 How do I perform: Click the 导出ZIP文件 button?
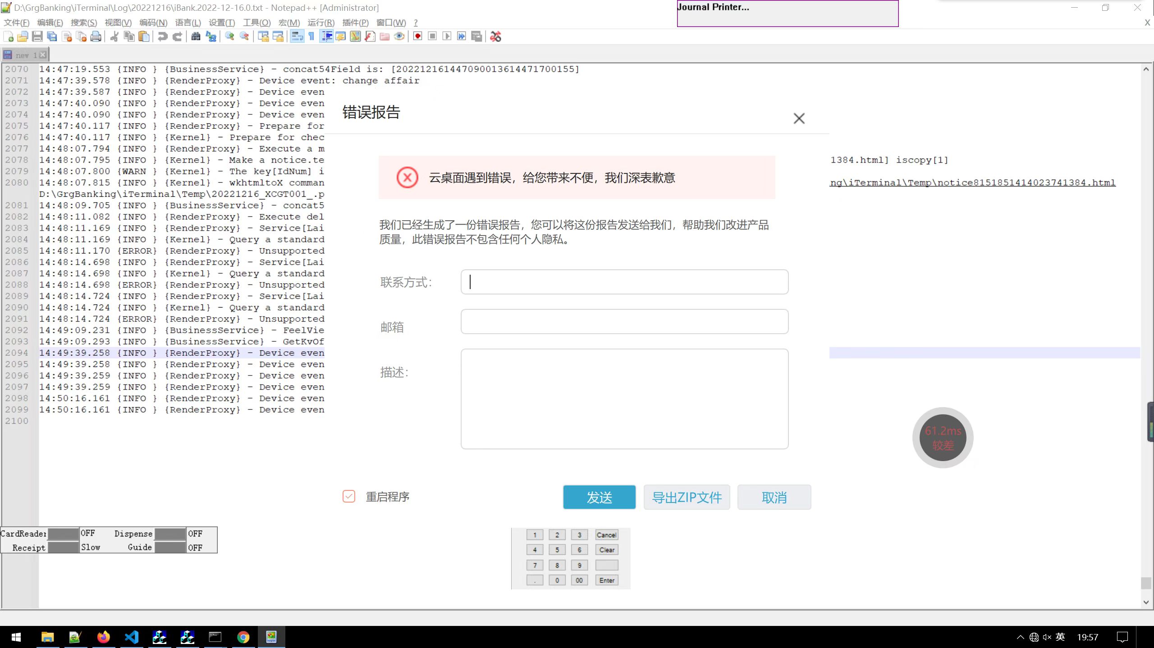click(687, 497)
